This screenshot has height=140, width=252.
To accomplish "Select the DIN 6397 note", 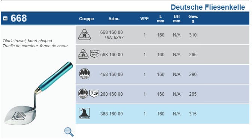I will (114, 38).
